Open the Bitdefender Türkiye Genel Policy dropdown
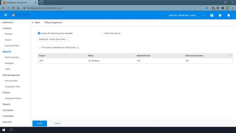 point(53,40)
